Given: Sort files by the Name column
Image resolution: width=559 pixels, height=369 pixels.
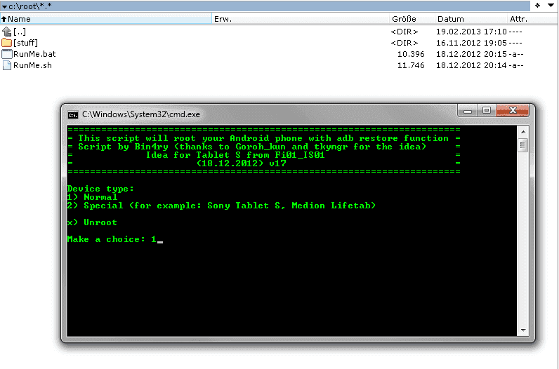Looking at the screenshot, I should (106, 19).
